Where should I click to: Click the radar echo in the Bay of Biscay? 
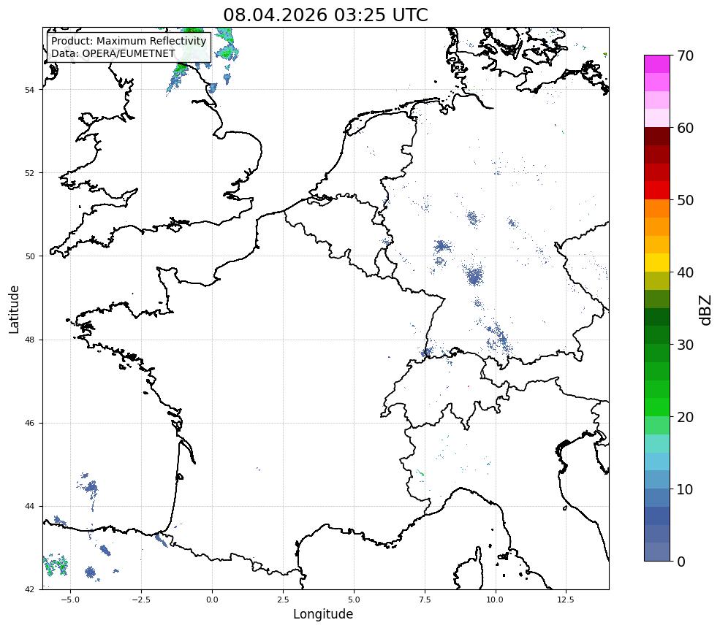pyautogui.click(x=91, y=487)
